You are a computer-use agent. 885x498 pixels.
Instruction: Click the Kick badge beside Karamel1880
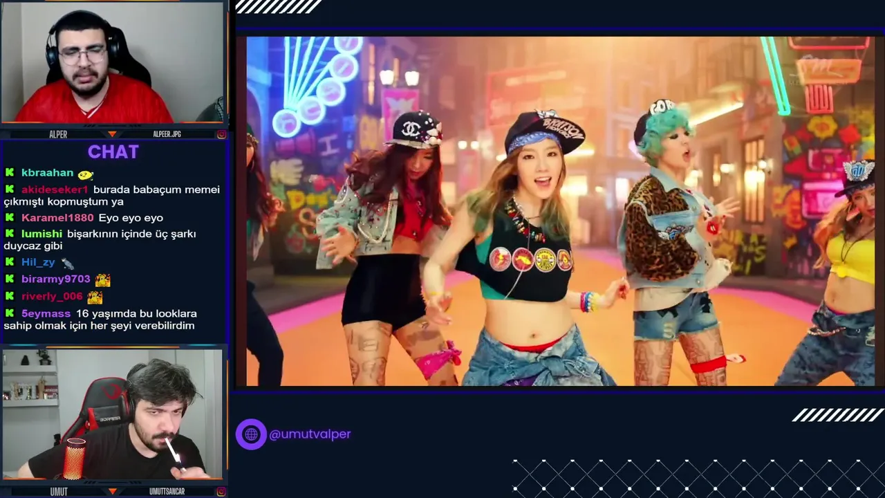coord(10,218)
